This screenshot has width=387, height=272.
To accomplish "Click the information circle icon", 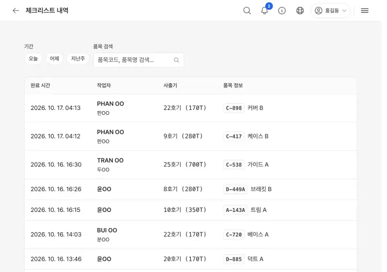I will coord(282,11).
